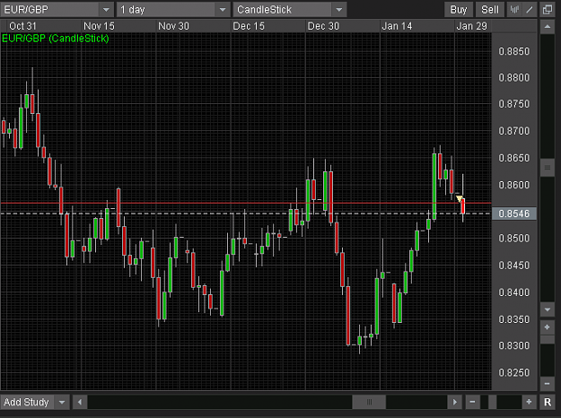Click the 0.8800 price axis label

(x=513, y=78)
